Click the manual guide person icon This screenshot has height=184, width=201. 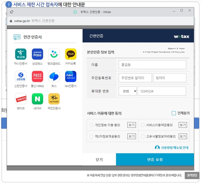click(x=157, y=147)
